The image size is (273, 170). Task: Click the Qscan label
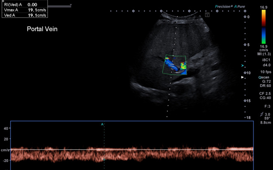[264, 77]
